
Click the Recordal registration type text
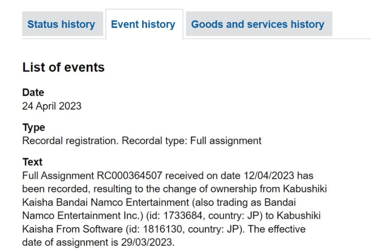click(x=70, y=141)
